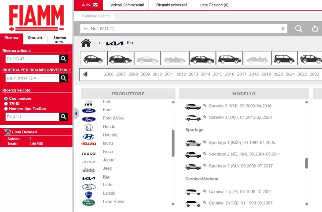Viewport: 322px width, 212px height.
Task: Click the Ford oval logo
Action: pos(89,111)
